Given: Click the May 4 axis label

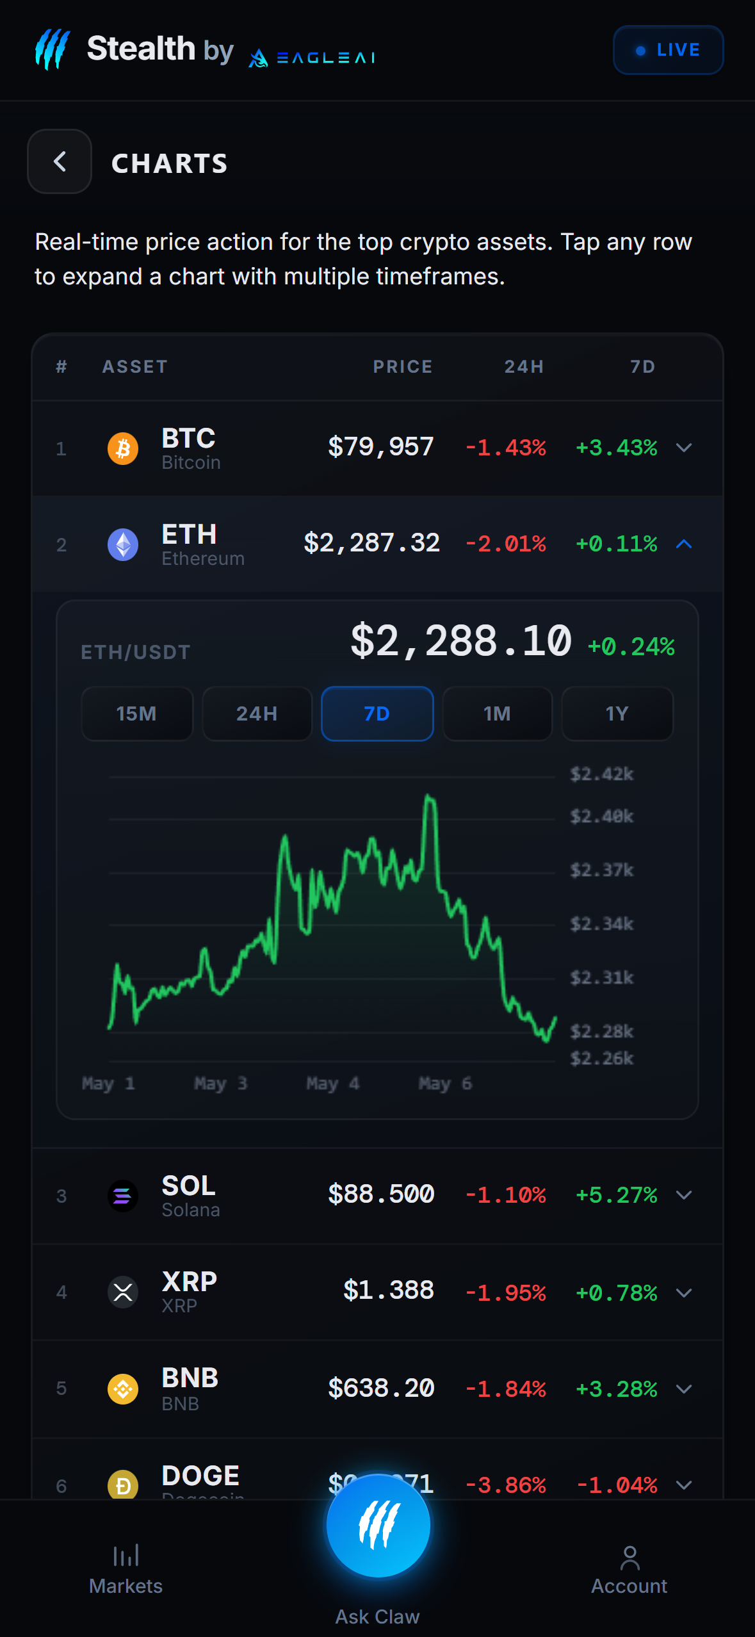Looking at the screenshot, I should 333,1084.
